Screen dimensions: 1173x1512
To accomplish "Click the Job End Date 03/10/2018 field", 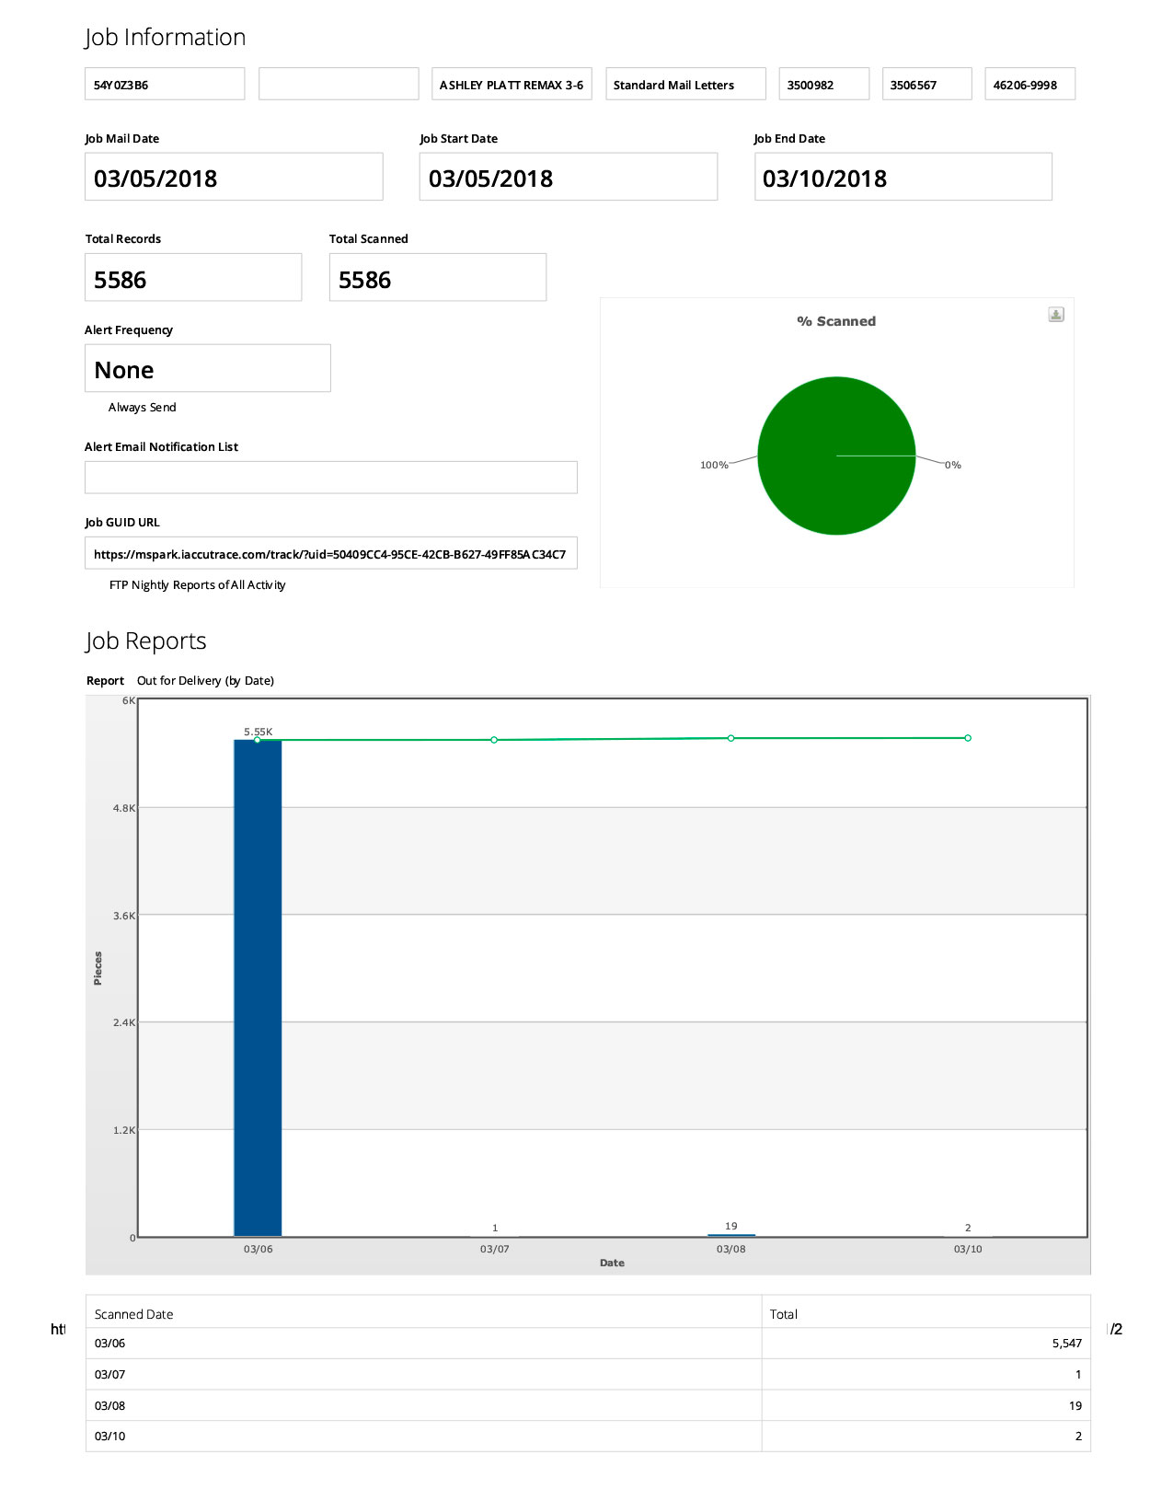I will [903, 178].
